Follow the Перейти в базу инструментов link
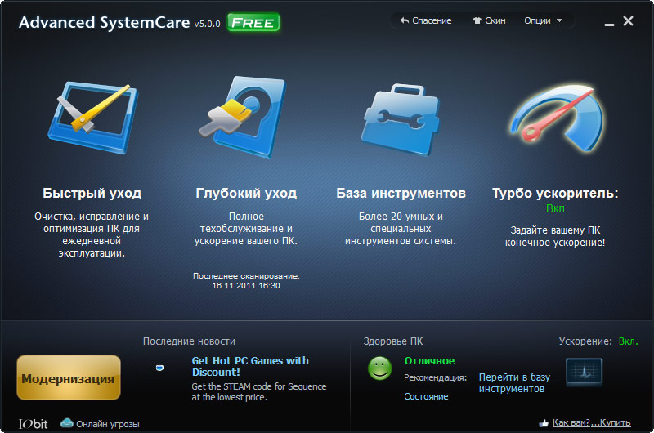 pos(514,383)
